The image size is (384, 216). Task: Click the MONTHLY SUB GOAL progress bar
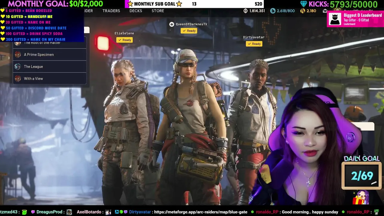tap(195, 4)
